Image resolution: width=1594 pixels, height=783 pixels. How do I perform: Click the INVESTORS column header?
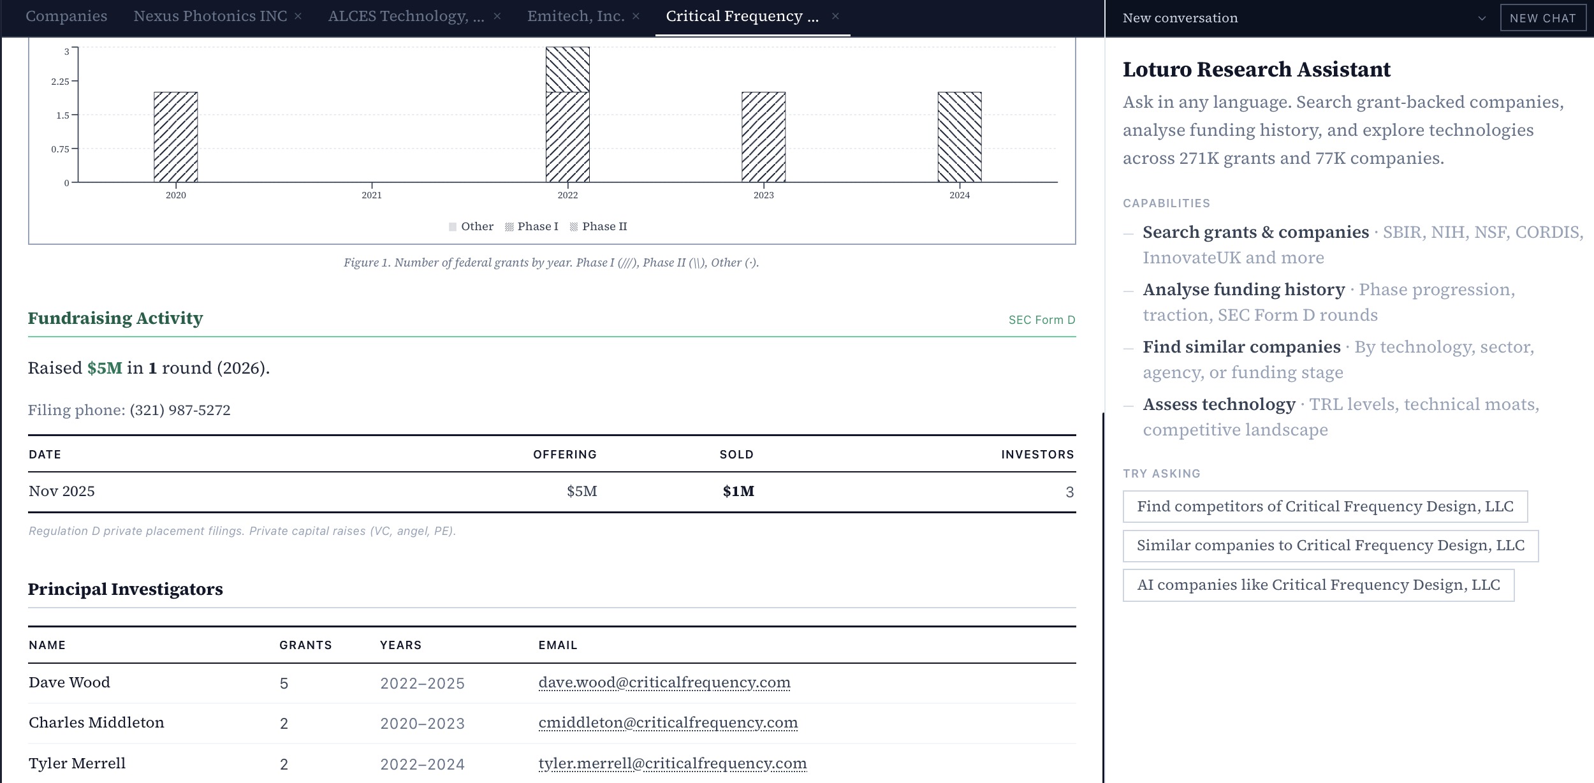[x=1037, y=455]
